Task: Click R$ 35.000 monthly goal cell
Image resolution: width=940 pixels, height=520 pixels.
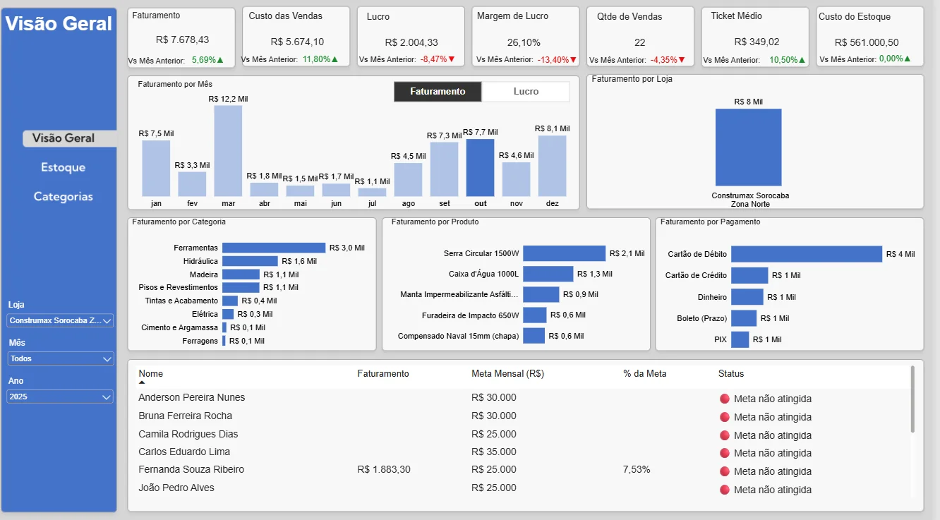Action: point(494,452)
